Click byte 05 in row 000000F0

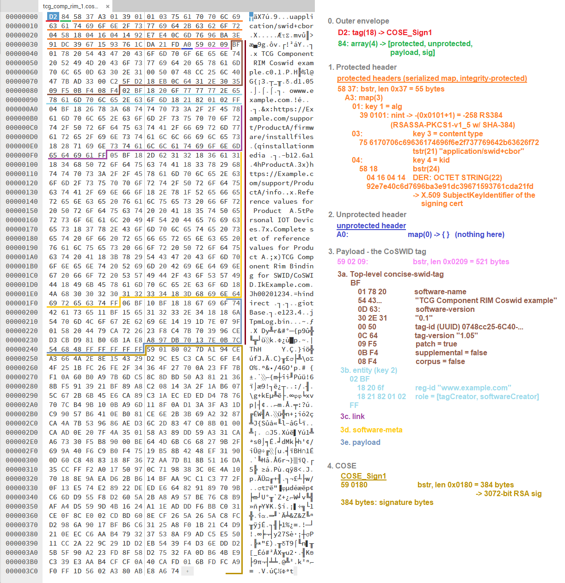[x=114, y=155]
